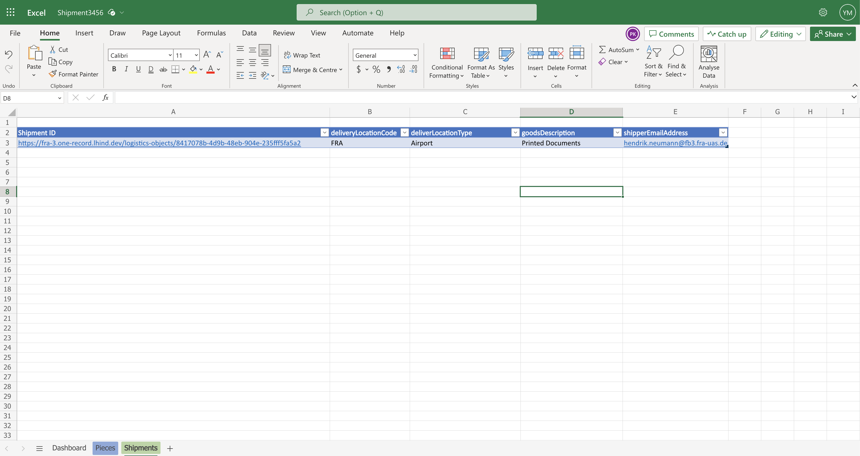Click the percent style icon
Screen dimensions: 860x456
(x=376, y=69)
